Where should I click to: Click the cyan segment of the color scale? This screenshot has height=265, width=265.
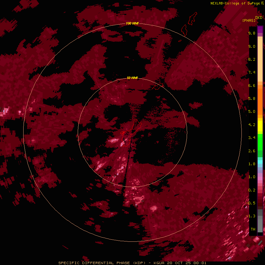click(260, 162)
